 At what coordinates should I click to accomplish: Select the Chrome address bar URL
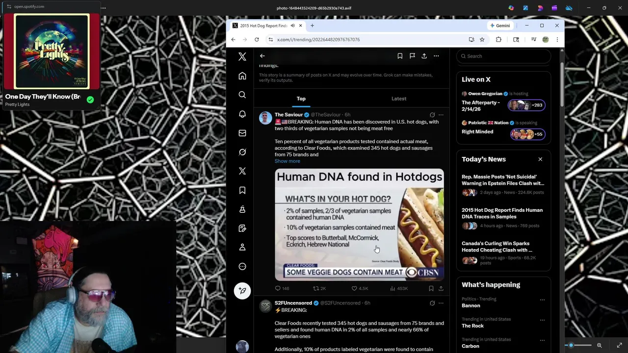point(318,39)
